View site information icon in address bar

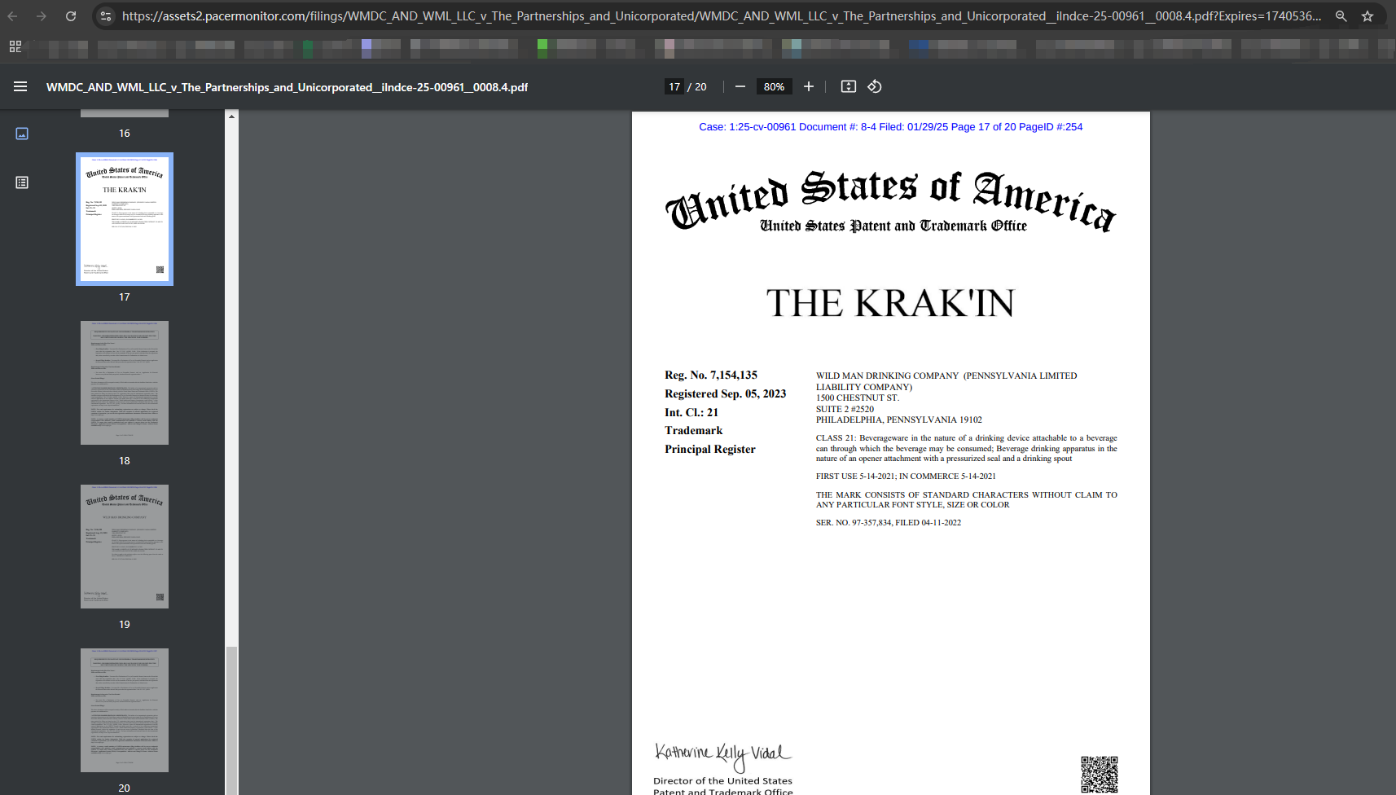pos(106,16)
